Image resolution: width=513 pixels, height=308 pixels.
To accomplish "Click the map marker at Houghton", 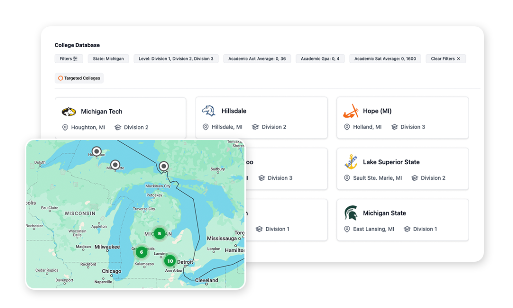I will coord(96,151).
